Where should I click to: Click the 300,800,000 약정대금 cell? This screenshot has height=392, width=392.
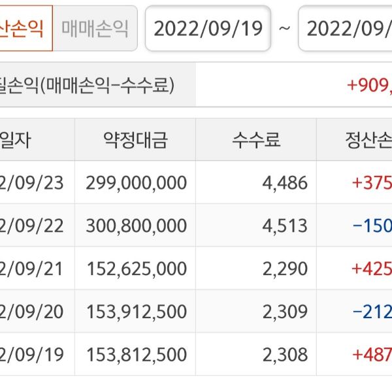136,225
